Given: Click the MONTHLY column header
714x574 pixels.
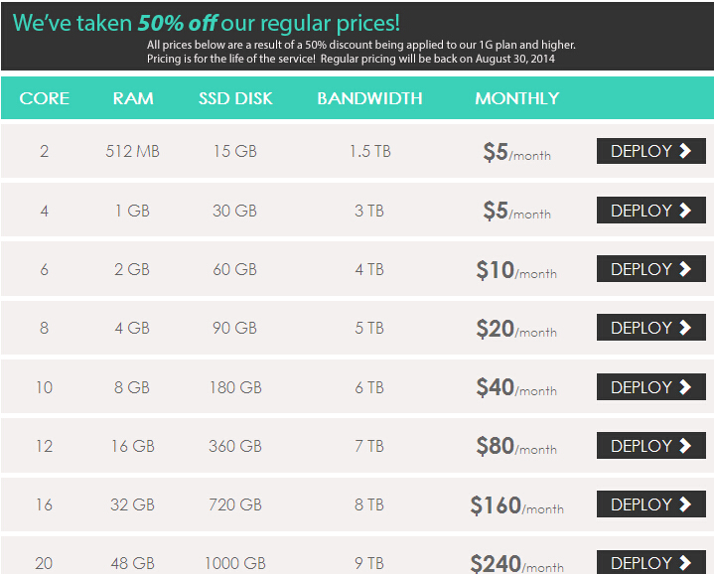Looking at the screenshot, I should (x=516, y=98).
